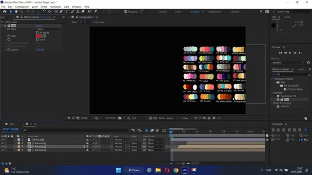Viewport: 312px width, 175px height.
Task: Open the Fill Mask None dropdown
Action: point(48,29)
